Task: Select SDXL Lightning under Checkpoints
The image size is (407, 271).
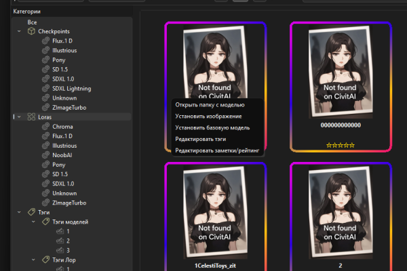Action: (x=72, y=89)
